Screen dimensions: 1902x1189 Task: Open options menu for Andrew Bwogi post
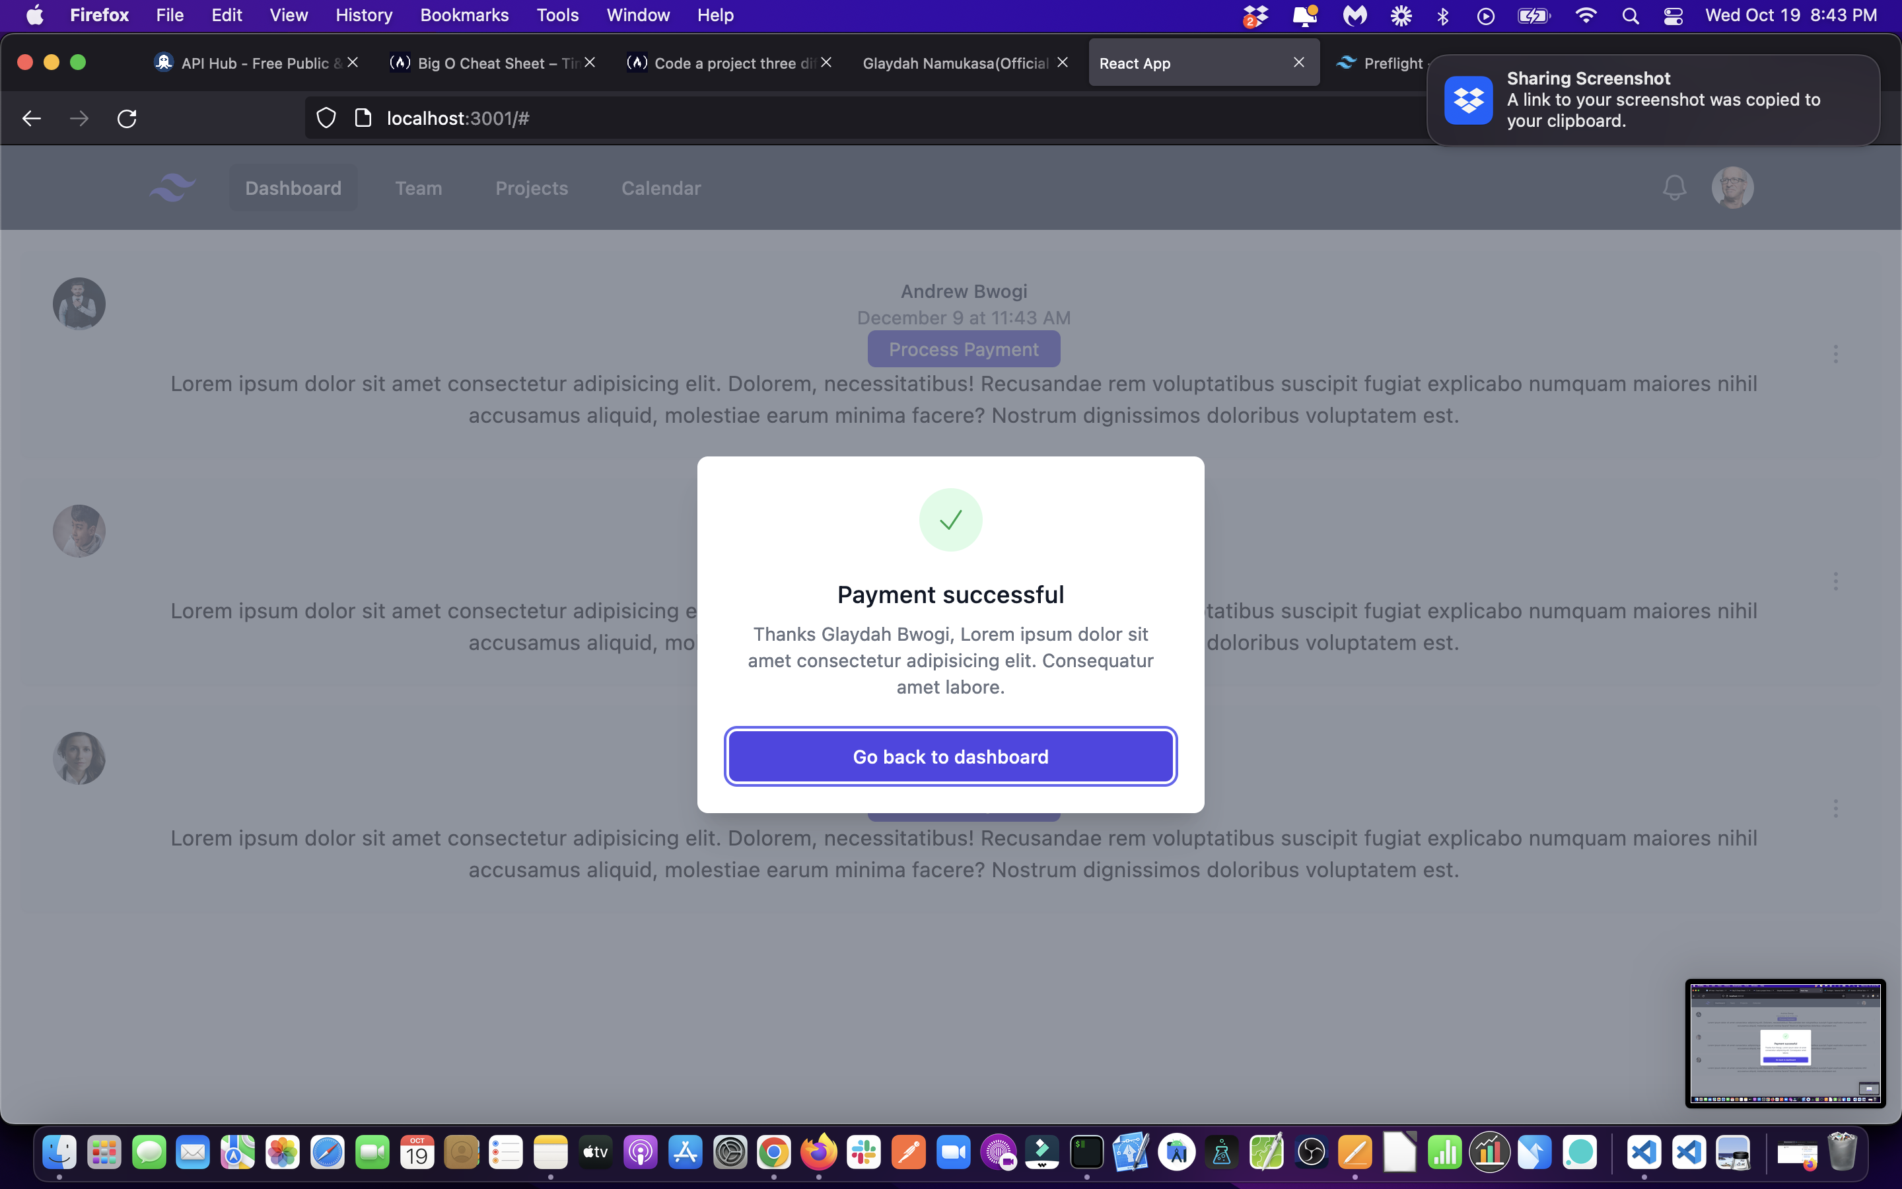click(x=1835, y=354)
